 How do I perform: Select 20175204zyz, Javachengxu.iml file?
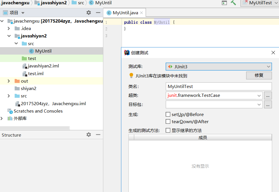tap(52, 103)
